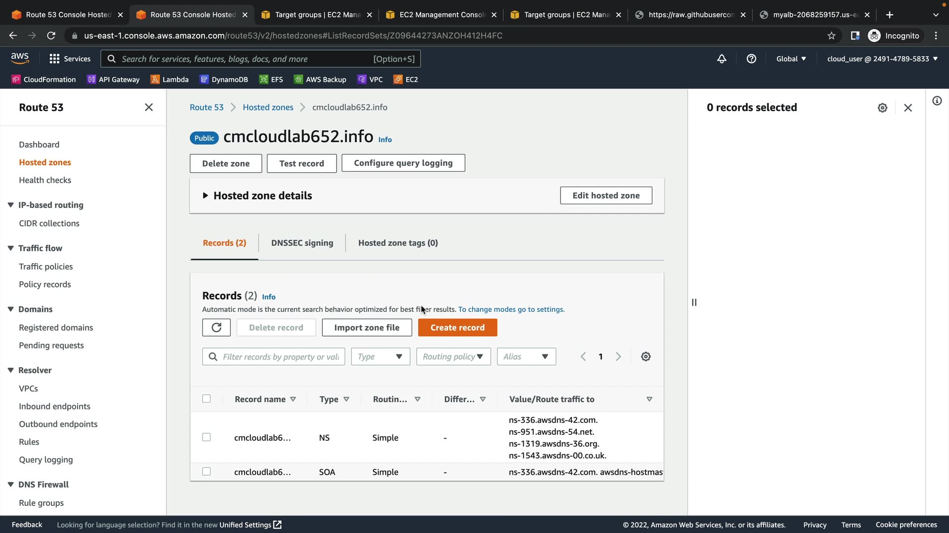Click the records panel settings gear
Viewport: 949px width, 533px height.
pyautogui.click(x=882, y=108)
